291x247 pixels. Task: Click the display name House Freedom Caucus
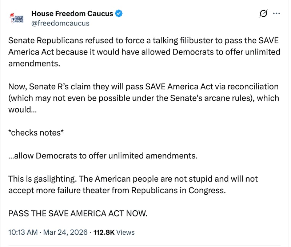[x=72, y=13]
